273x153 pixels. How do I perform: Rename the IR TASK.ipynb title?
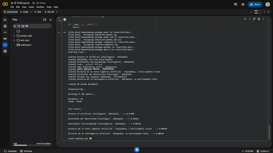tap(22, 3)
